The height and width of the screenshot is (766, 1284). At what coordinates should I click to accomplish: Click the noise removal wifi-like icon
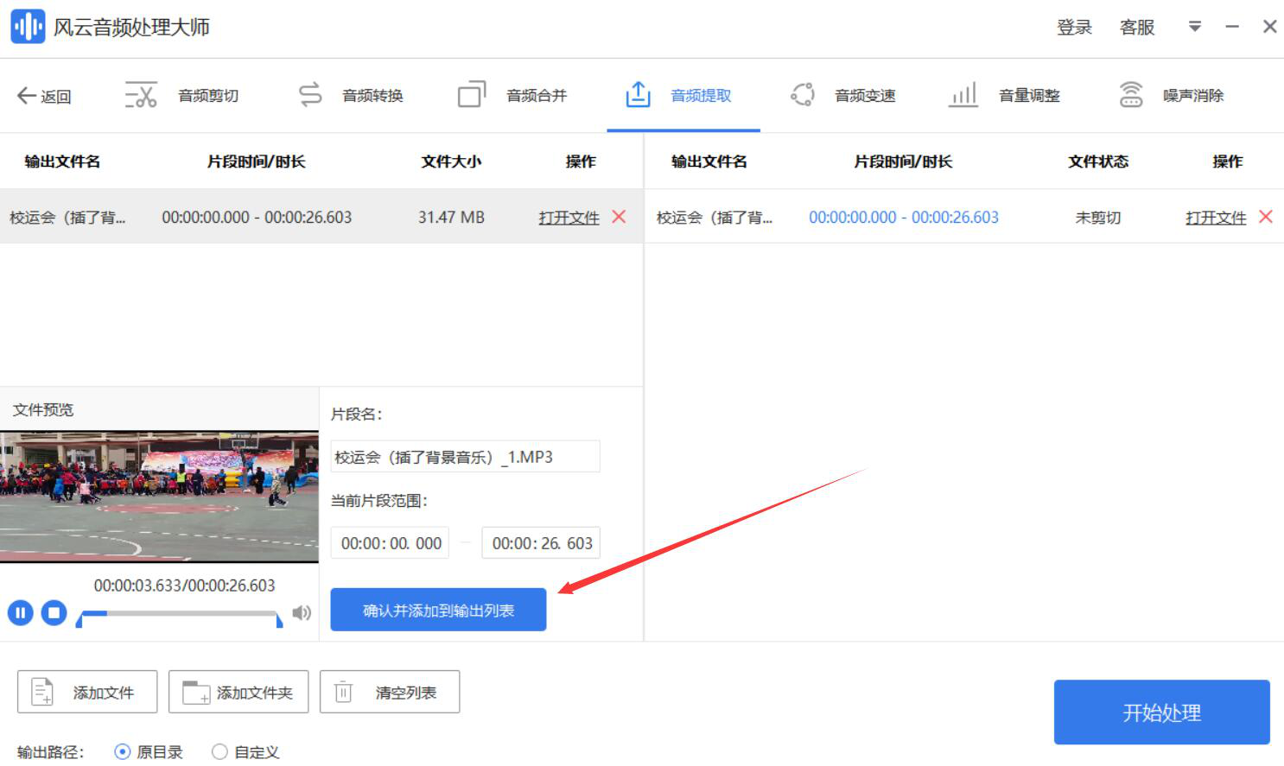[1131, 94]
